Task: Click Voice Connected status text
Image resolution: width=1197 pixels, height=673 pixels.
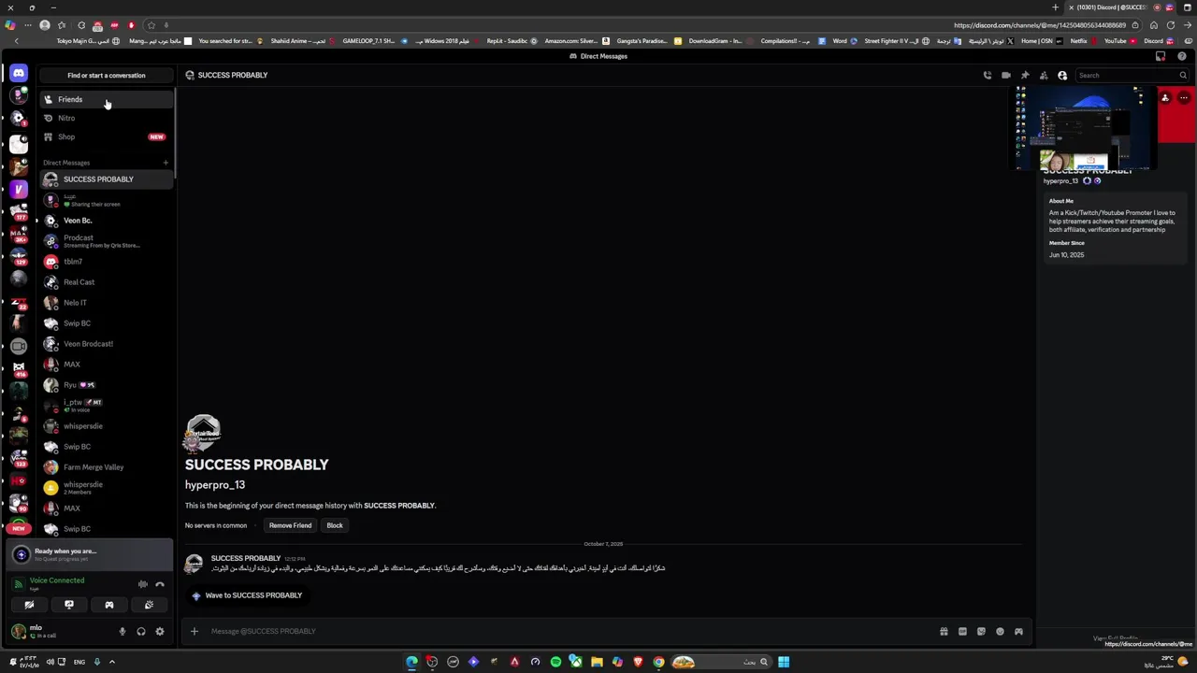Action: tap(57, 580)
